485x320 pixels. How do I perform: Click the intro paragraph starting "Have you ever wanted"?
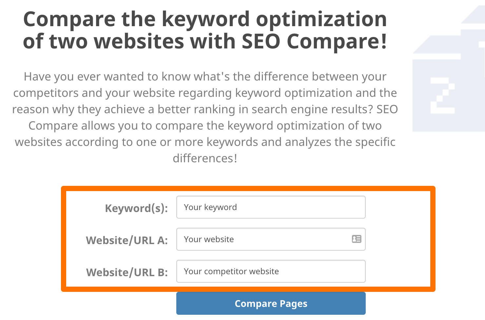click(205, 117)
